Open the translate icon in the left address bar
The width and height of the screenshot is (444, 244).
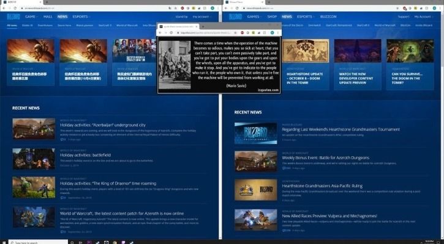(x=170, y=8)
